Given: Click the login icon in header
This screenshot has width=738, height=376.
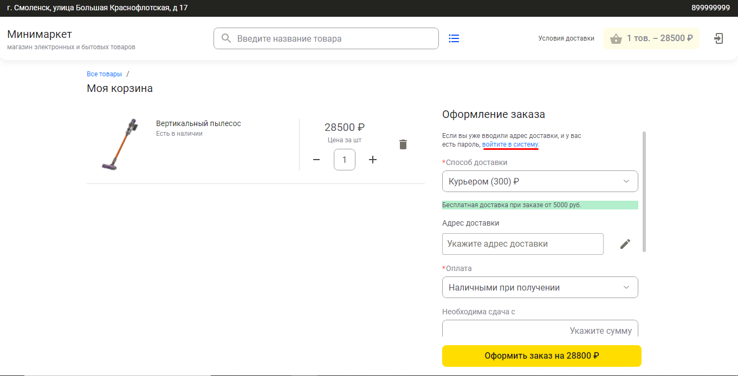Looking at the screenshot, I should [718, 38].
